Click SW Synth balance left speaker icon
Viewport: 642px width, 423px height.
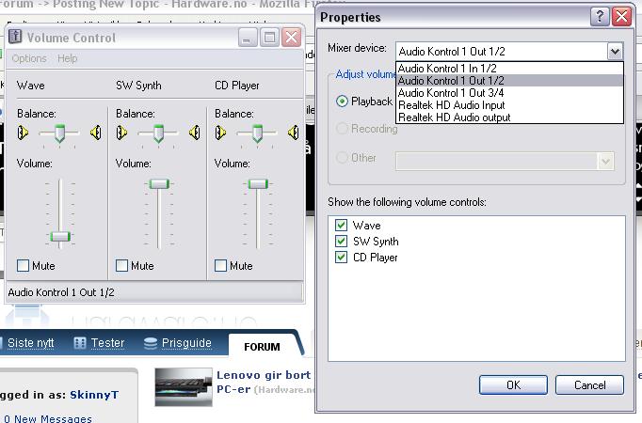point(121,133)
